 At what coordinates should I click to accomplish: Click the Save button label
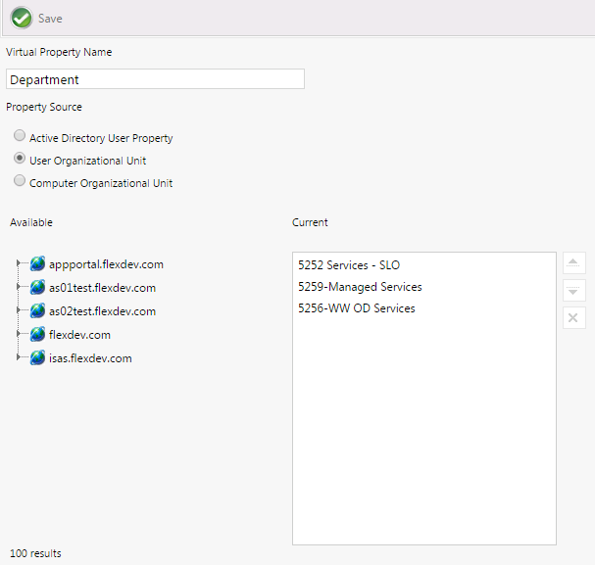pyautogui.click(x=50, y=19)
